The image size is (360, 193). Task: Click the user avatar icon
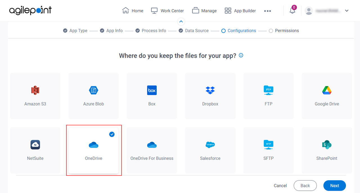[x=309, y=11]
